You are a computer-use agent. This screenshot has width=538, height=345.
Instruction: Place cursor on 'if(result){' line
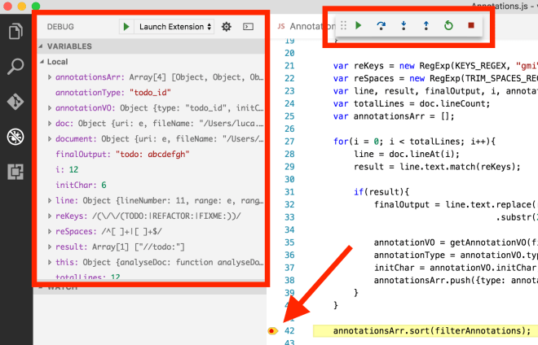(x=381, y=192)
